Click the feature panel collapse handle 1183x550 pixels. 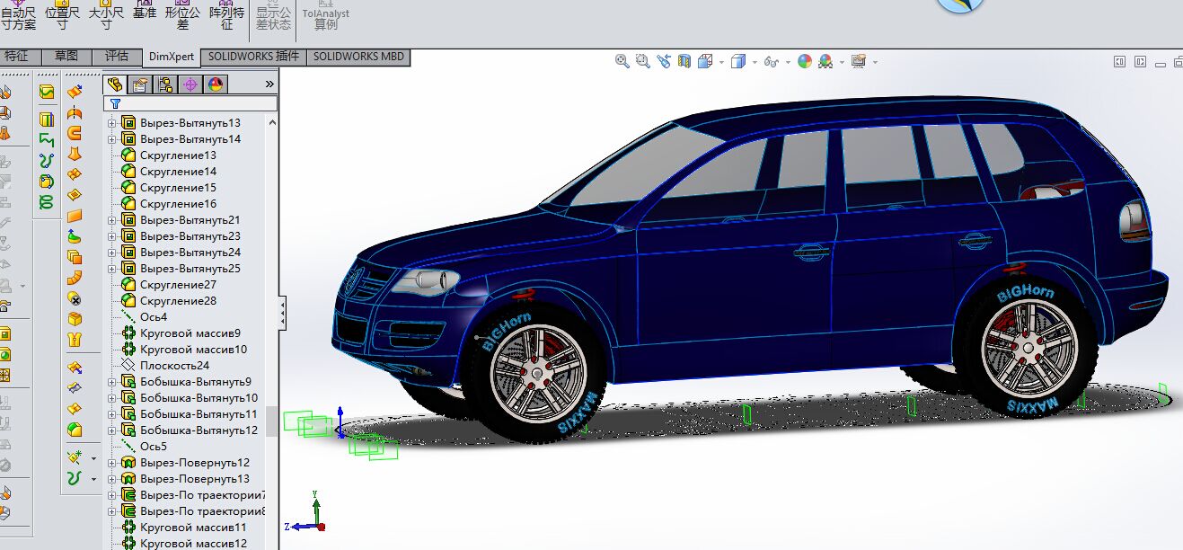(283, 314)
